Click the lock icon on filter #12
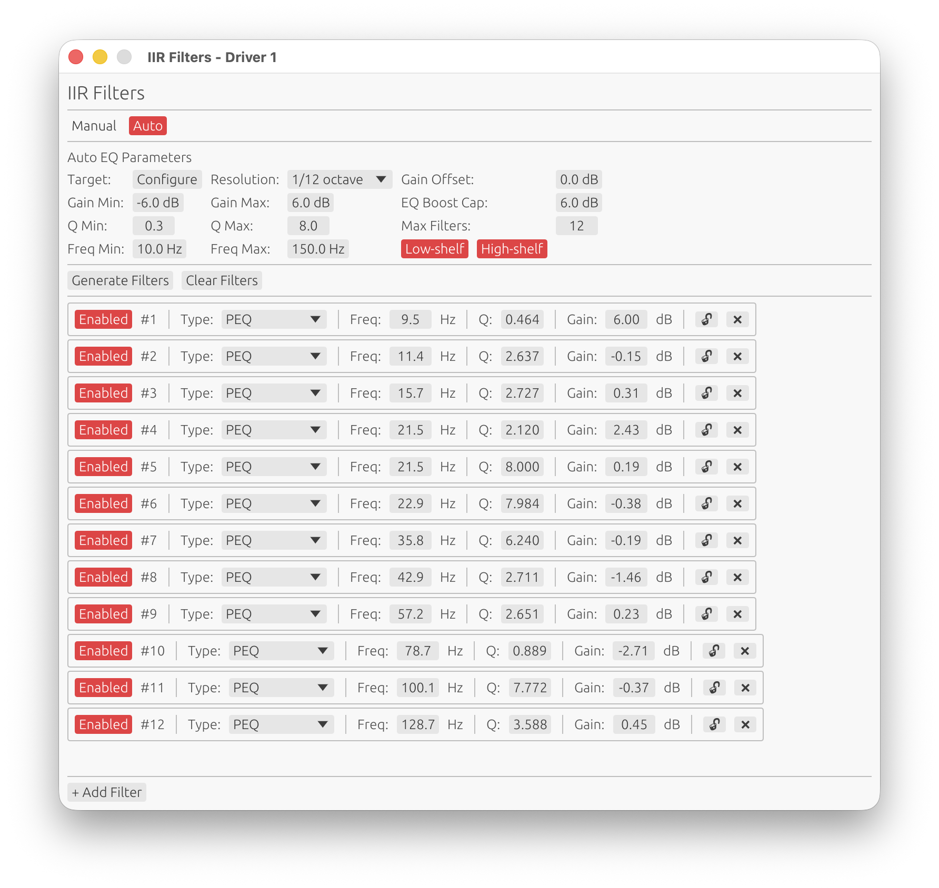 tap(714, 724)
